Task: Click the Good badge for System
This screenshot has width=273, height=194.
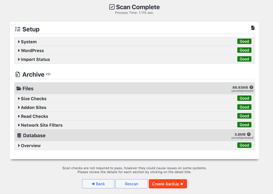Action: click(x=244, y=41)
